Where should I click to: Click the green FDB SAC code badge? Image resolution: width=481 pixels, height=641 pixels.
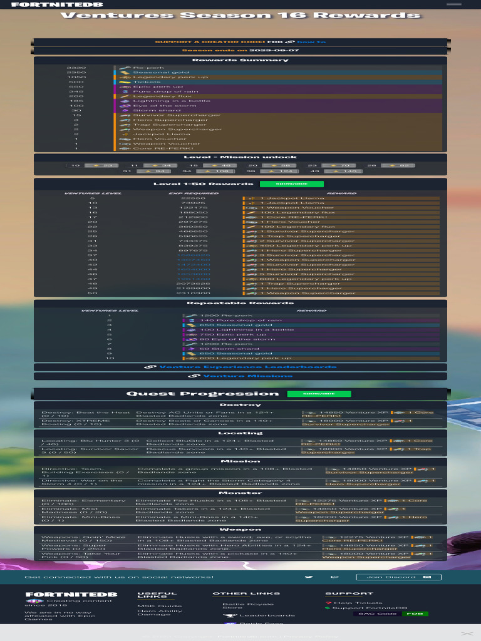click(x=415, y=613)
